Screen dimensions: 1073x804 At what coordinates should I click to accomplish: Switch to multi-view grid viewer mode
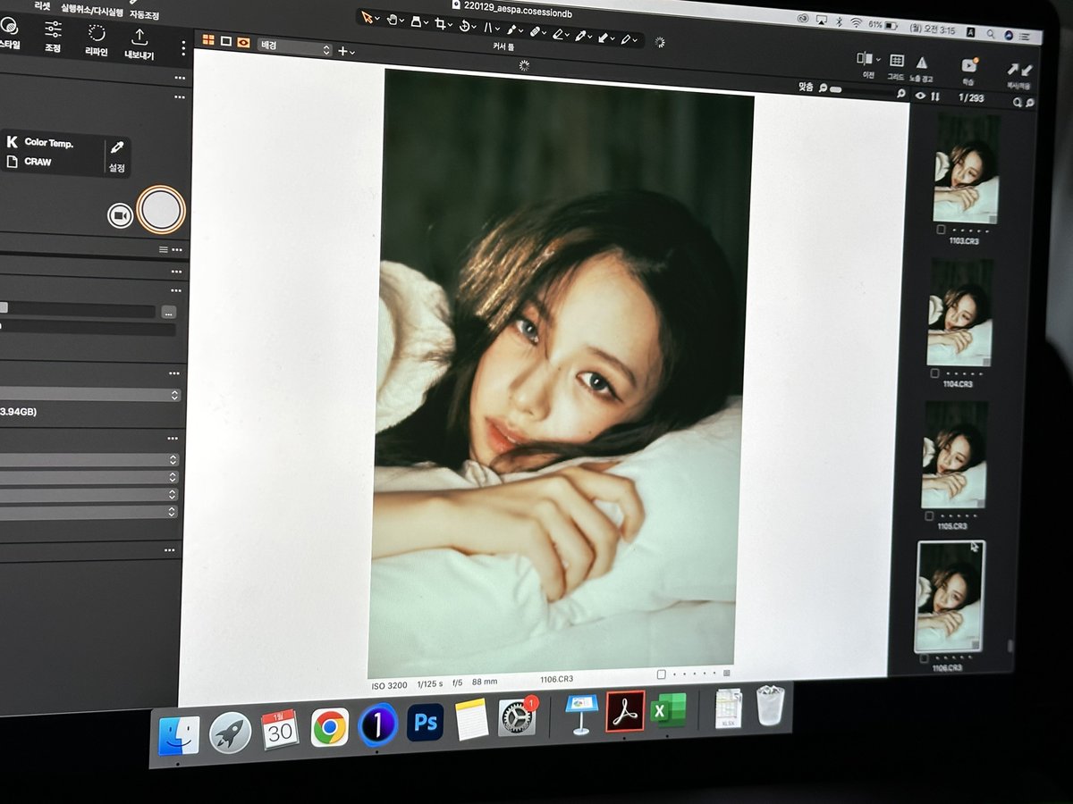(x=208, y=39)
